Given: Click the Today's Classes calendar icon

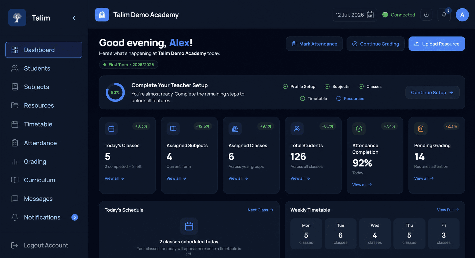Looking at the screenshot, I should (111, 129).
